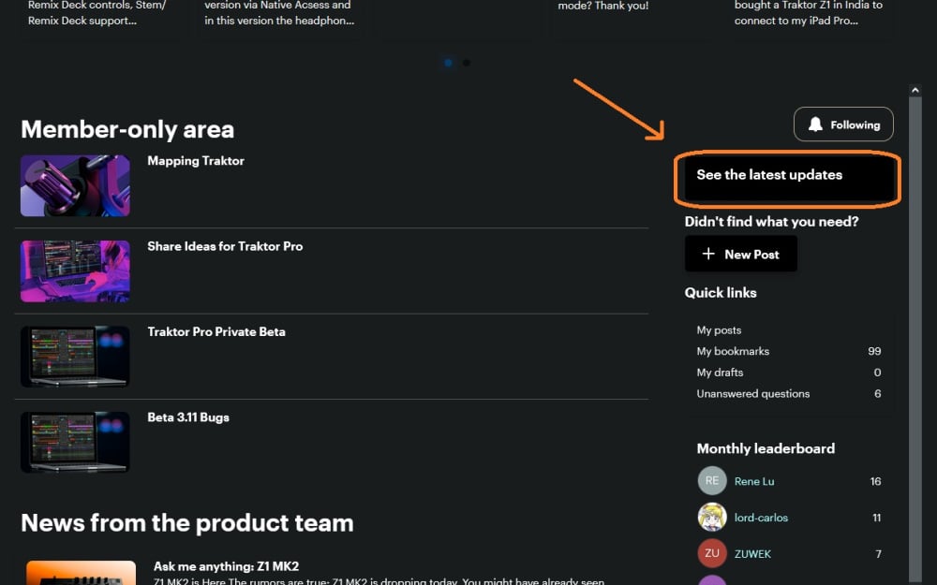Open Share Ideas for Traktor Pro

pos(225,246)
